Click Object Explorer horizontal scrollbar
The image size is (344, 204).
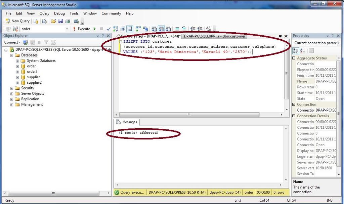(x=53, y=193)
